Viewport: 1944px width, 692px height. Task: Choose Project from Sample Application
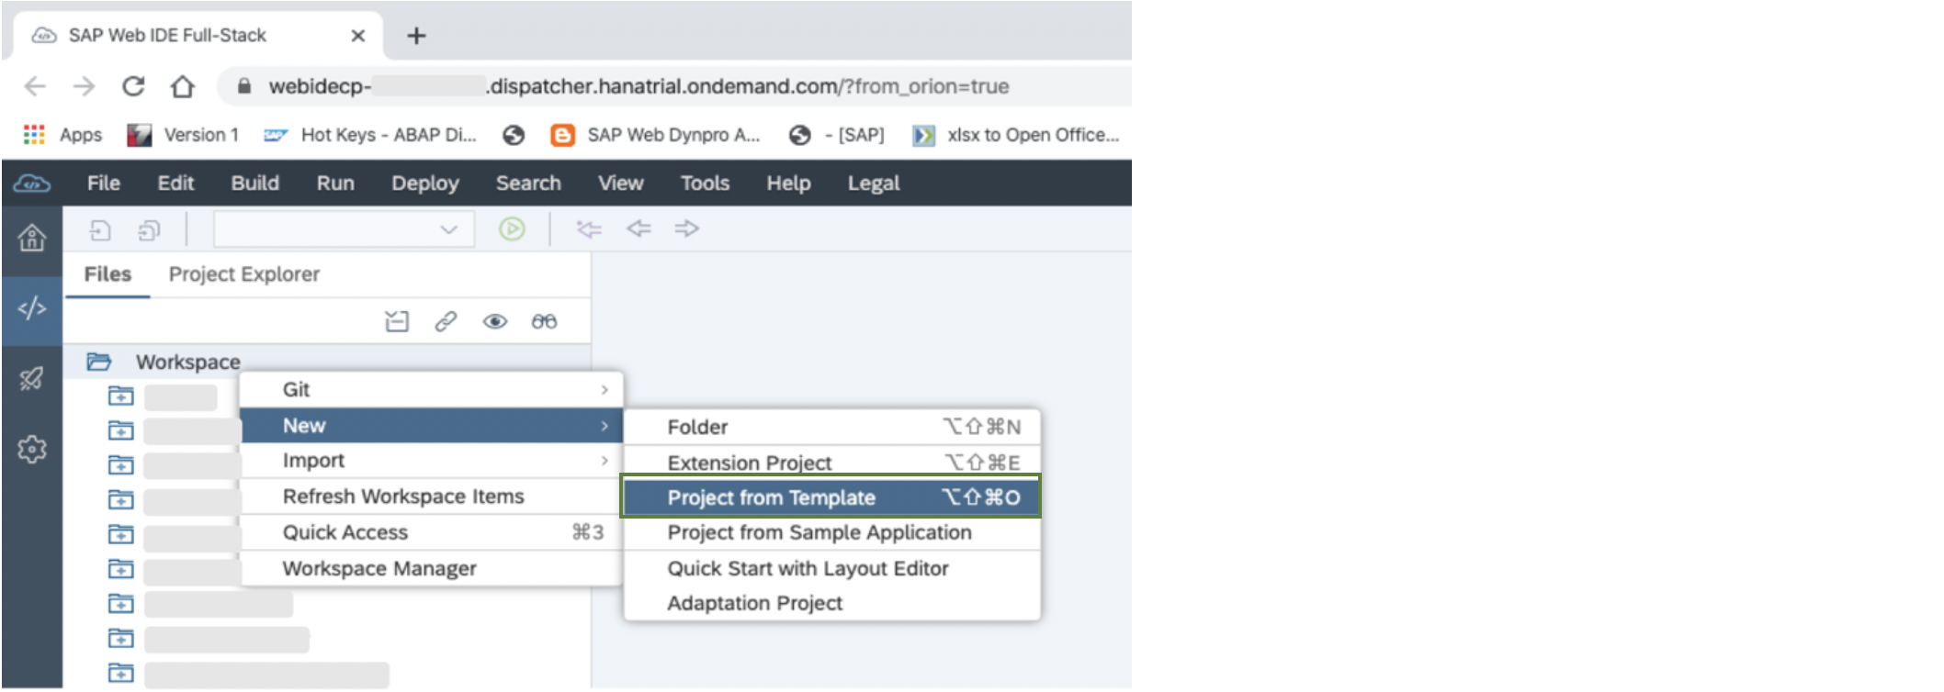click(x=832, y=532)
